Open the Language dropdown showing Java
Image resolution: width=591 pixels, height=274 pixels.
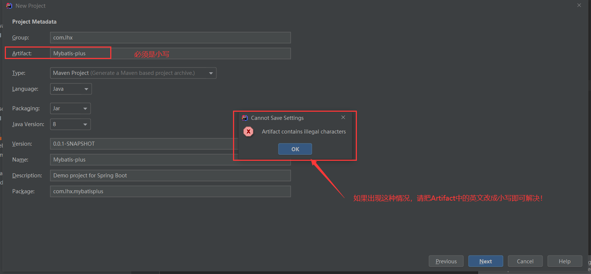[x=71, y=89]
